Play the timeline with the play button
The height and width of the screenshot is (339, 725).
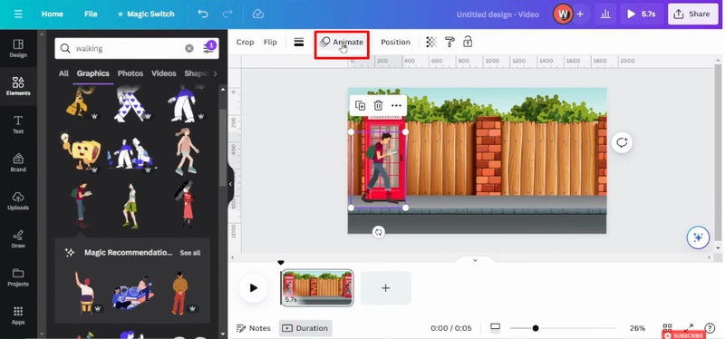[x=253, y=287]
